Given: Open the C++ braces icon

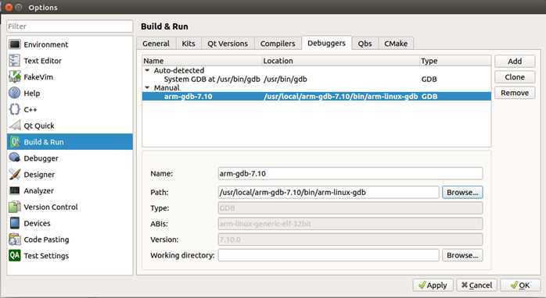Looking at the screenshot, I should tap(15, 109).
